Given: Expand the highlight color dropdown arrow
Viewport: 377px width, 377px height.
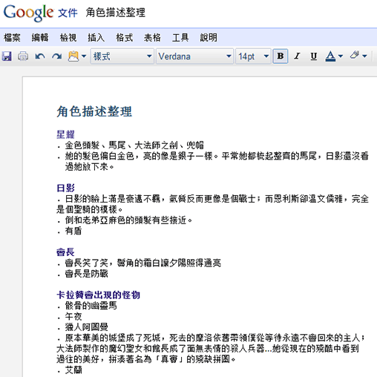Looking at the screenshot, I should tap(364, 56).
